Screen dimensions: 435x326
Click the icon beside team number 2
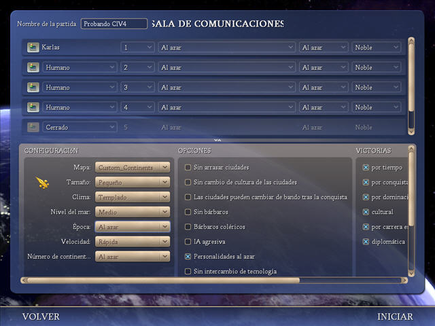click(33, 67)
